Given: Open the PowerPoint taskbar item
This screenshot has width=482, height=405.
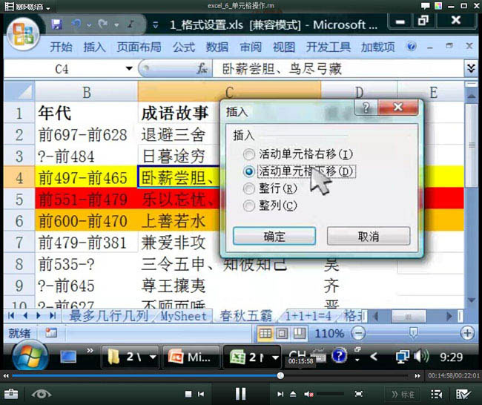Looking at the screenshot, I should (191, 357).
